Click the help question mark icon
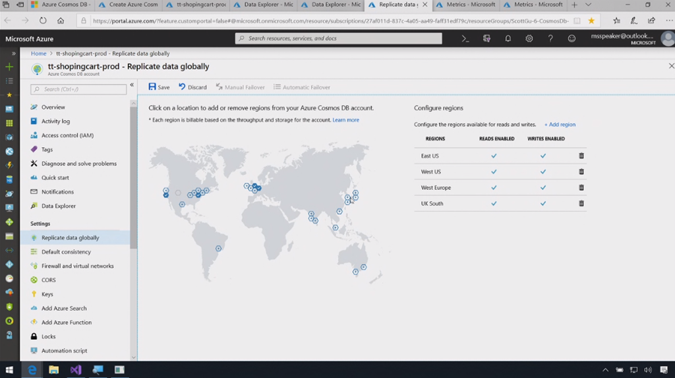The width and height of the screenshot is (675, 378). point(550,39)
